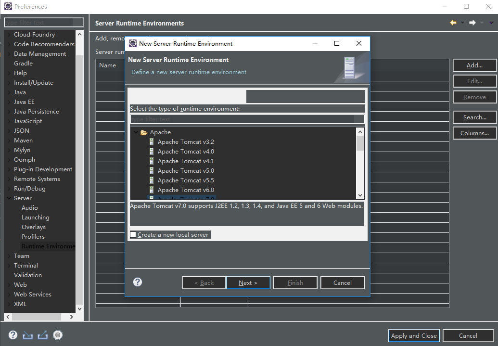Click the Columns... button
This screenshot has width=498, height=346.
pyautogui.click(x=474, y=133)
